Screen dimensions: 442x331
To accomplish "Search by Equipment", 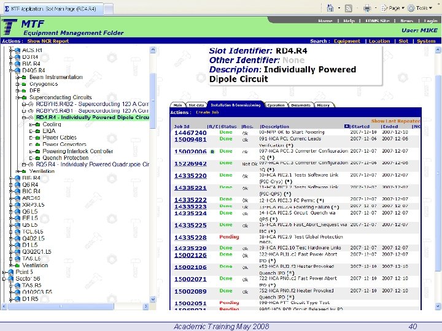I will [347, 41].
